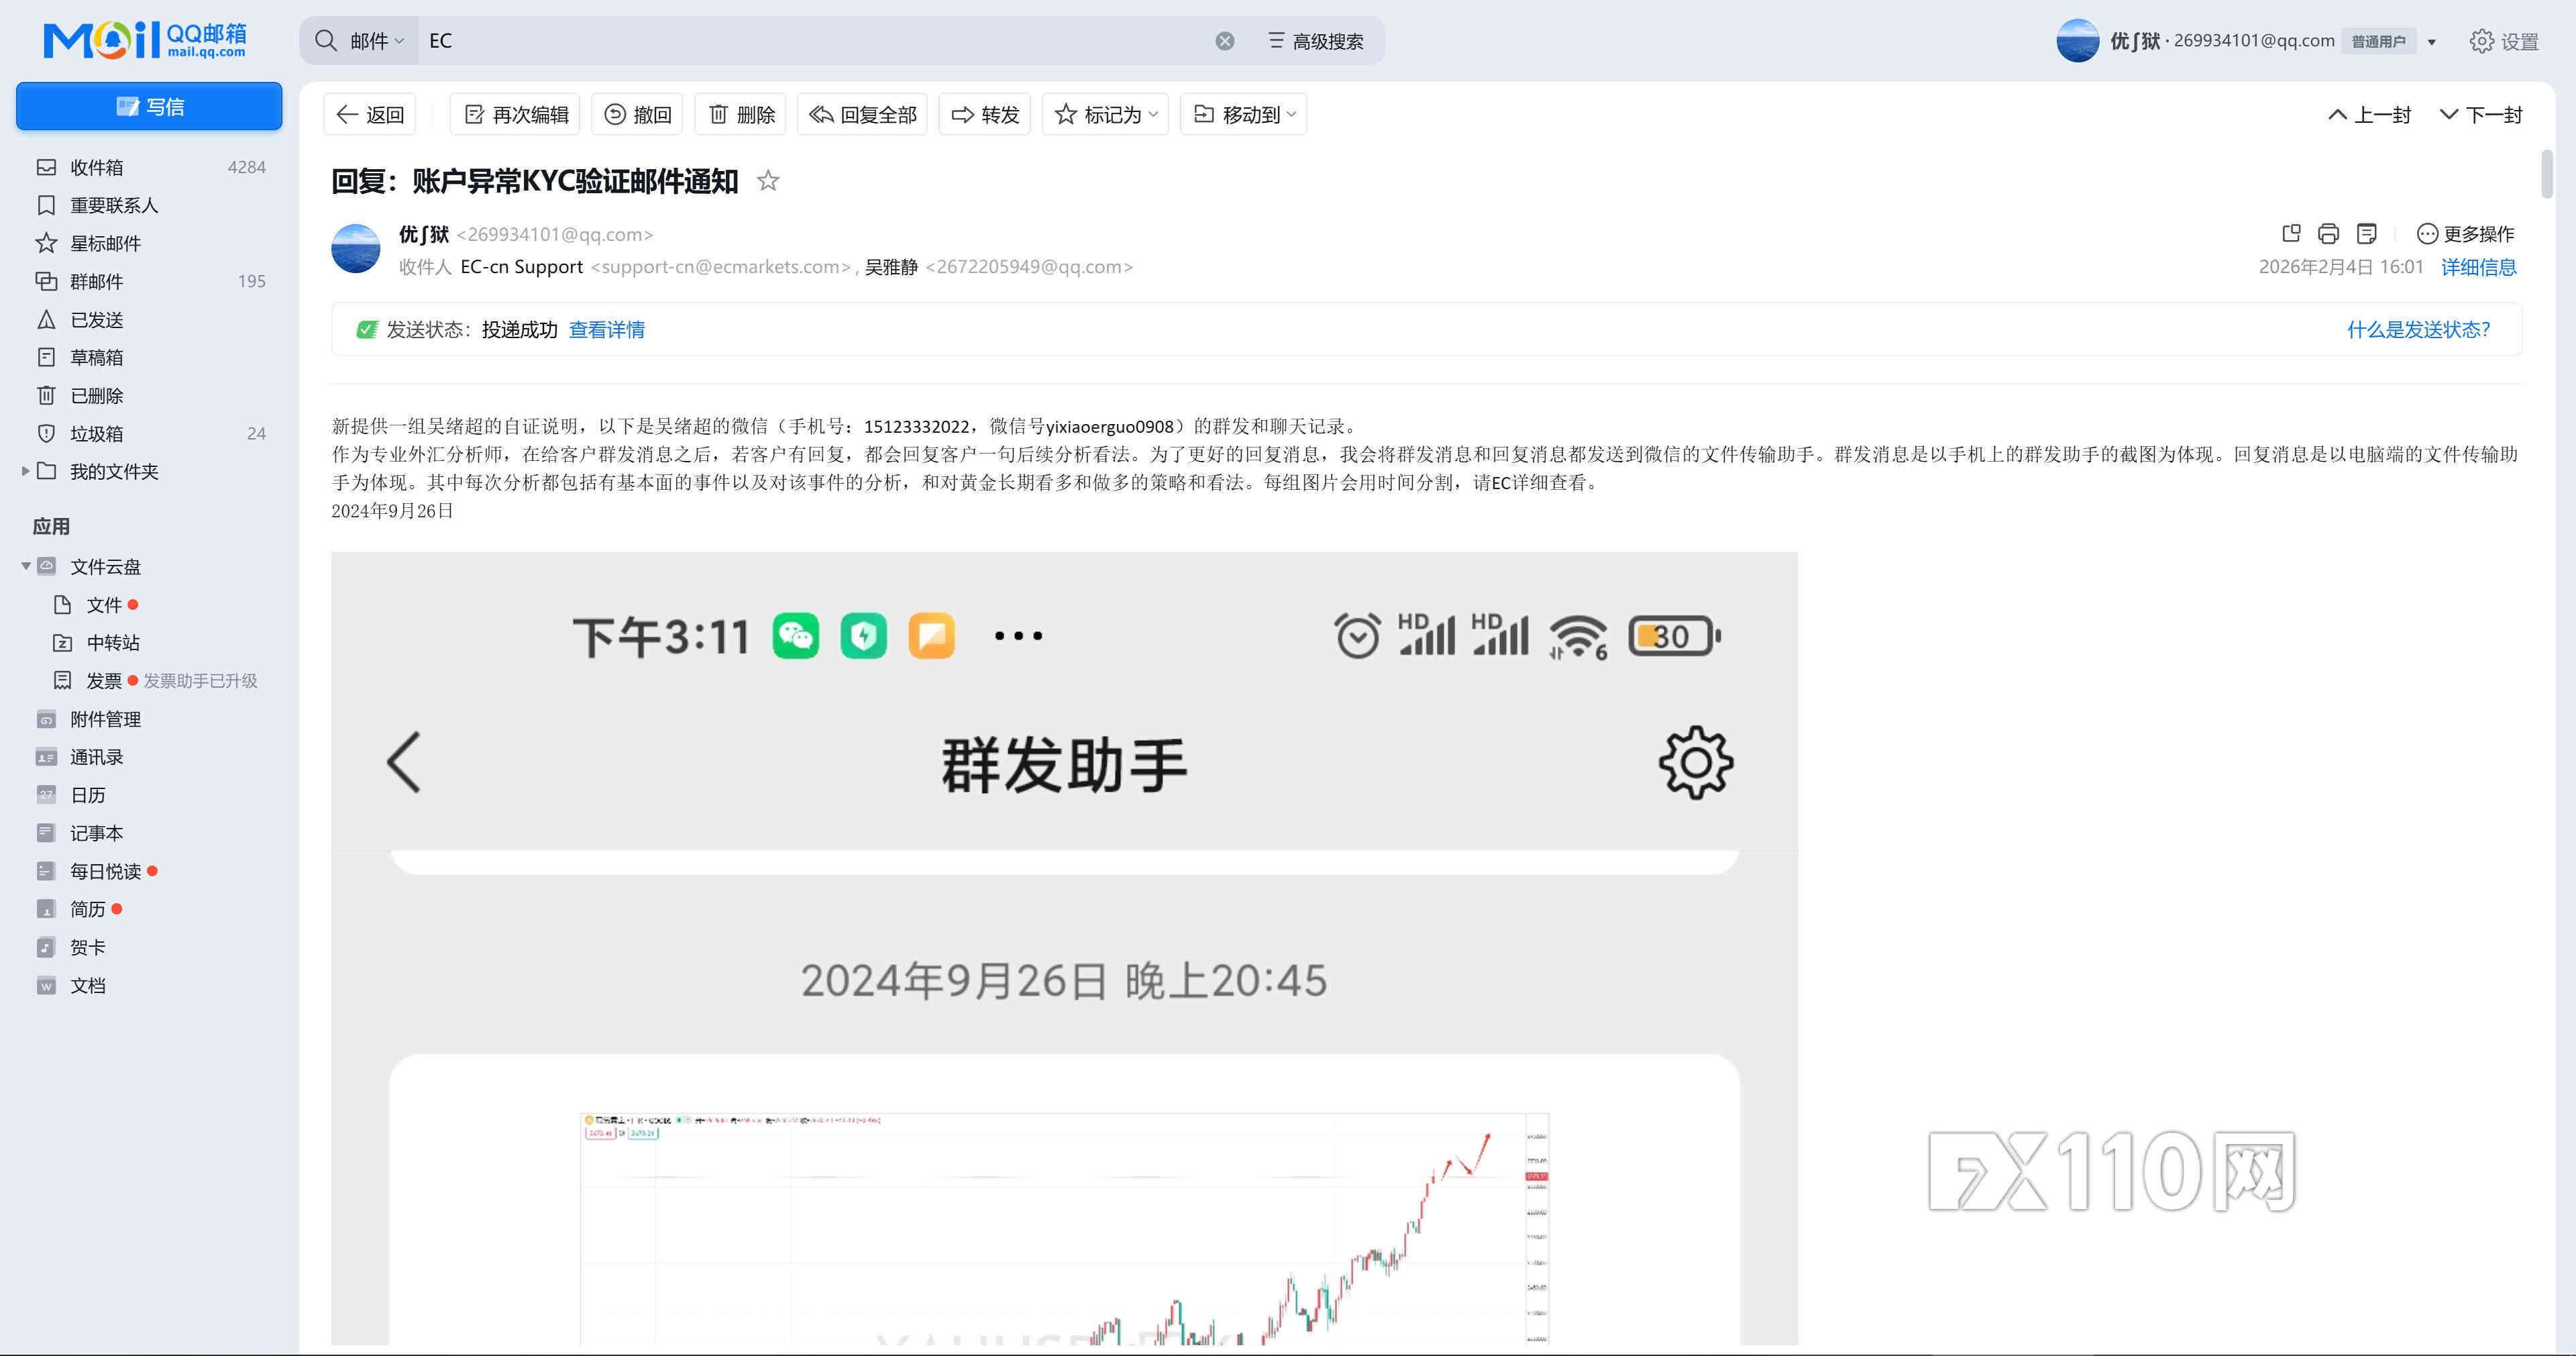Image resolution: width=2576 pixels, height=1356 pixels.
Task: Open the 标记为 dropdown
Action: point(1105,114)
